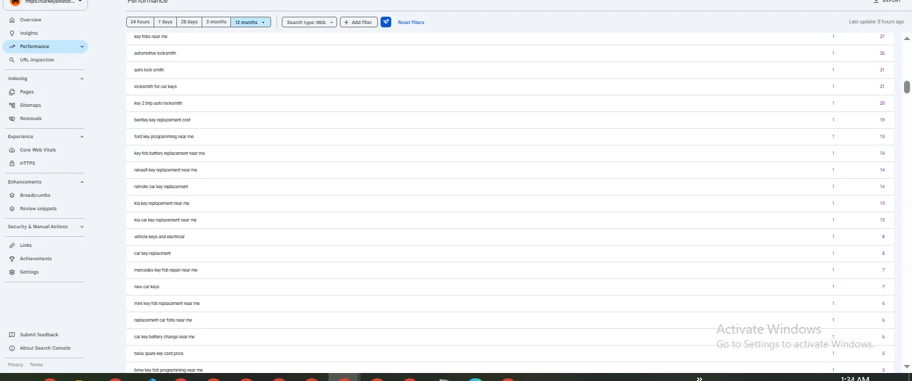912x381 pixels.
Task: Select query 'locksmith for car keys'
Action: [x=155, y=87]
